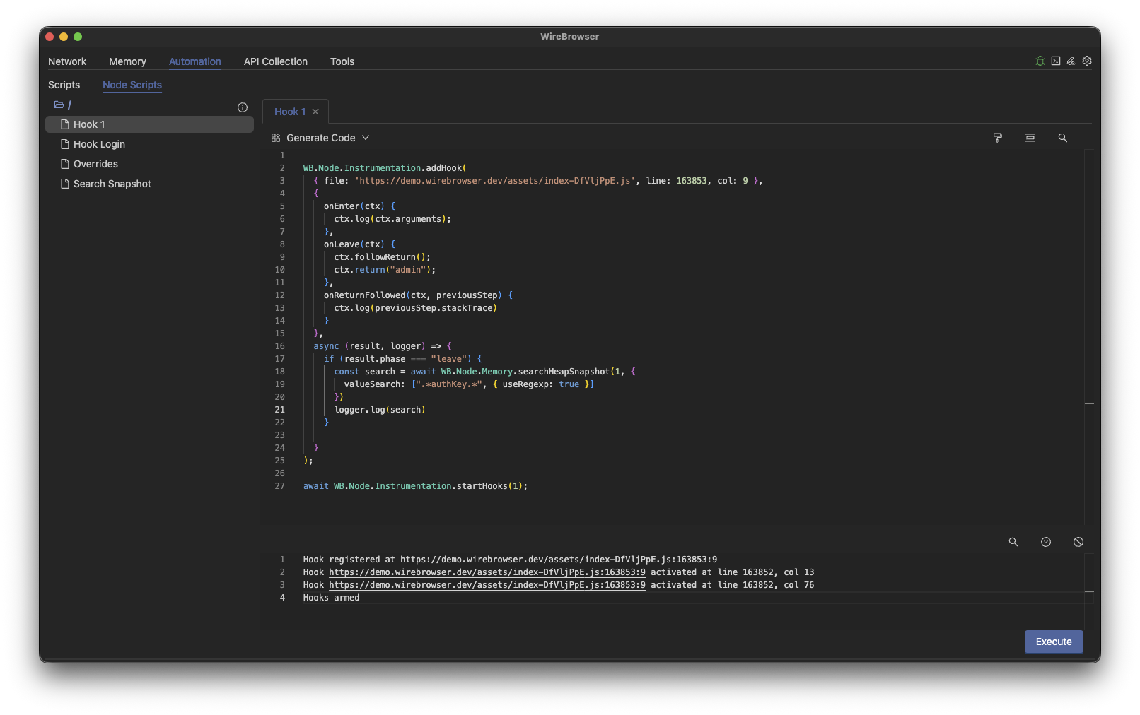Open the hook URL in 'col 76' output line

(x=487, y=585)
